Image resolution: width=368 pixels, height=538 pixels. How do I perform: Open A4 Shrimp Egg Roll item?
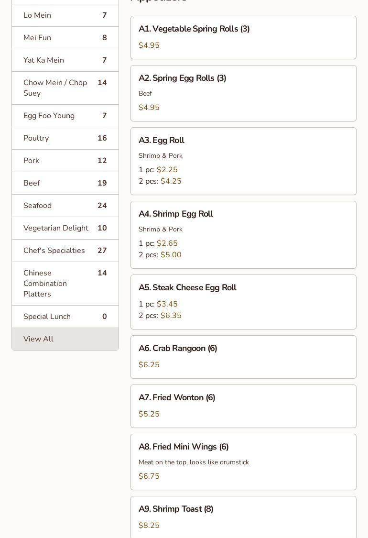(243, 234)
